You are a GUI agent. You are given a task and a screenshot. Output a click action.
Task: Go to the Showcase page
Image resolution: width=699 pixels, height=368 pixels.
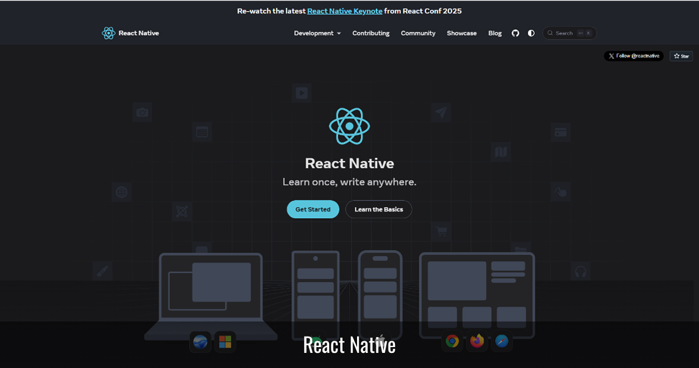(461, 33)
